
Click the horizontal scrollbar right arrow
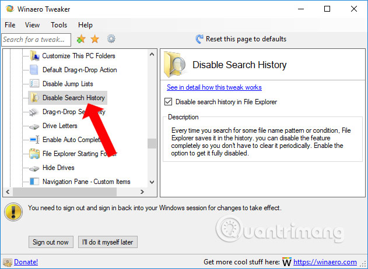coord(142,192)
